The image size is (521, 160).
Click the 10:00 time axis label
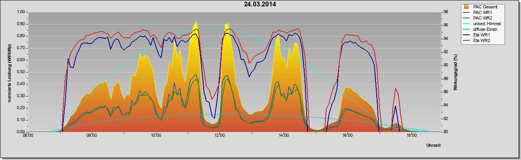click(x=156, y=136)
